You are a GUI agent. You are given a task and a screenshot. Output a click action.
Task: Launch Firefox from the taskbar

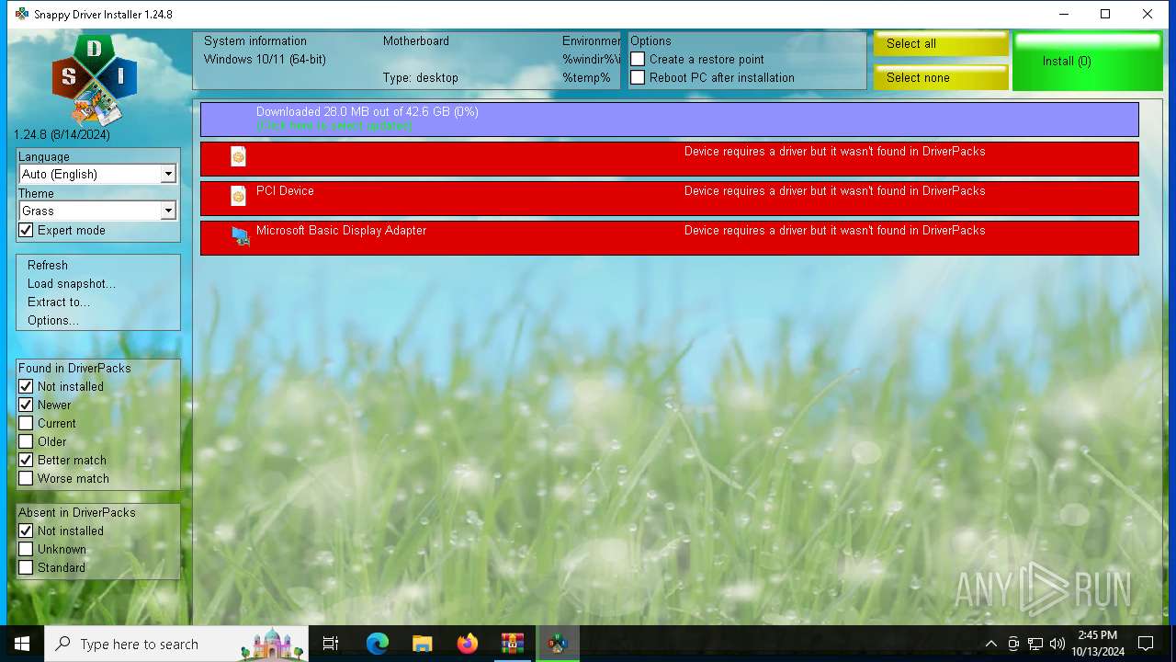tap(467, 644)
